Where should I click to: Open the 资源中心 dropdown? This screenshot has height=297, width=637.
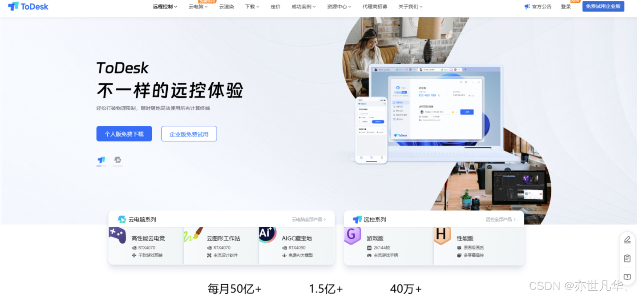(339, 7)
